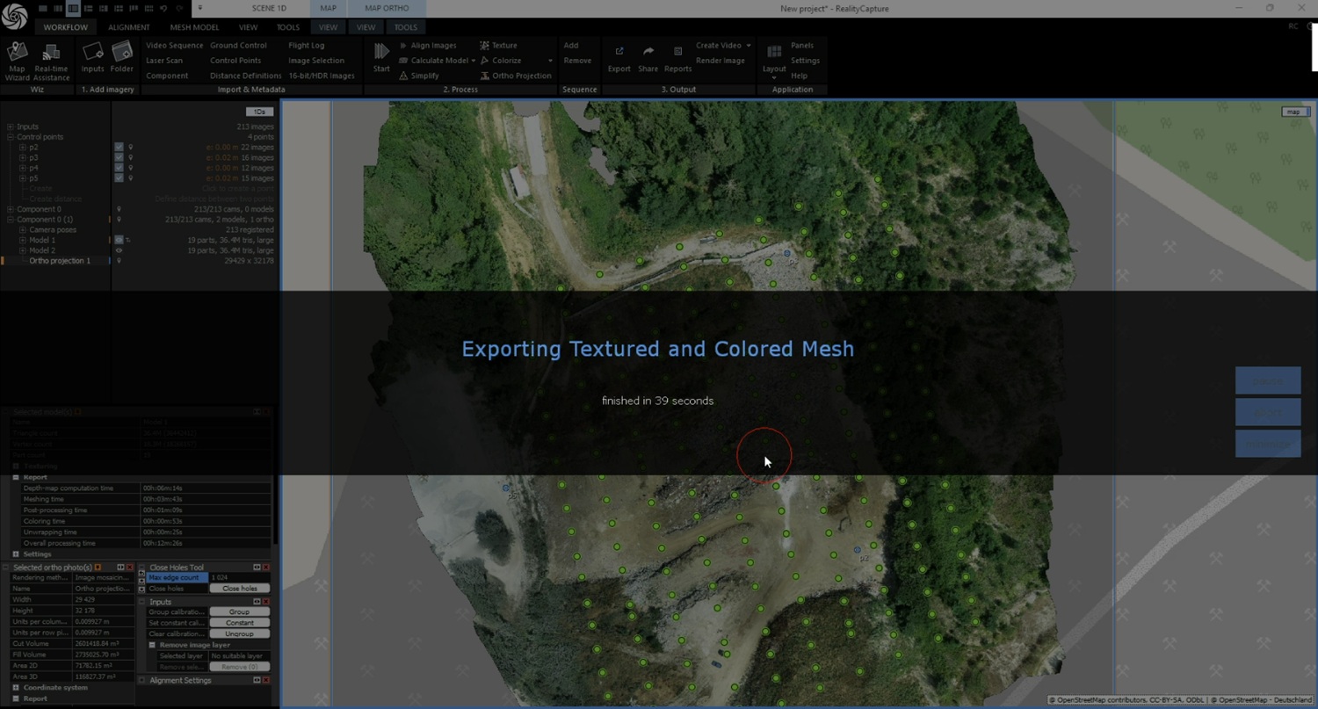The image size is (1318, 709).
Task: Toggle visibility eye for Model 2
Action: coord(119,250)
